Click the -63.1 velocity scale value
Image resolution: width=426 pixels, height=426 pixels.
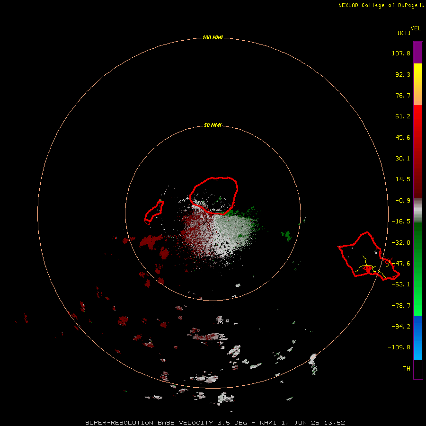[x=401, y=284]
